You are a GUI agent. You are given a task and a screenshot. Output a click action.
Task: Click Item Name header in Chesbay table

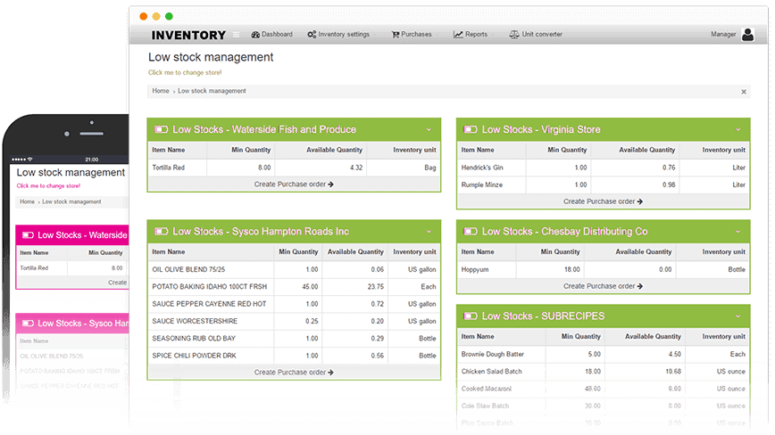[x=478, y=251]
